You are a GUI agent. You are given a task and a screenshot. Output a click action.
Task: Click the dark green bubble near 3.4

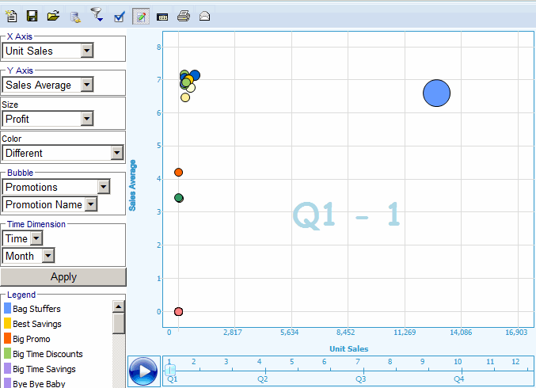click(179, 198)
